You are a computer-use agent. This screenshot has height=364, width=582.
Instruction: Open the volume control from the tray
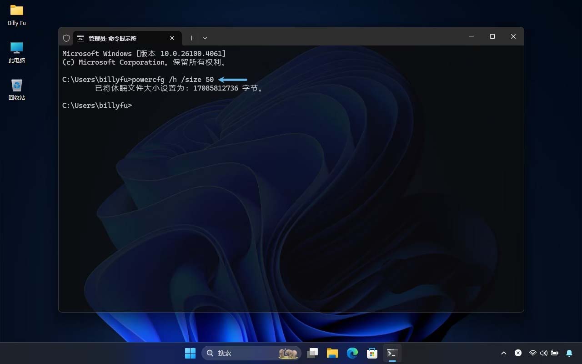[x=544, y=353]
